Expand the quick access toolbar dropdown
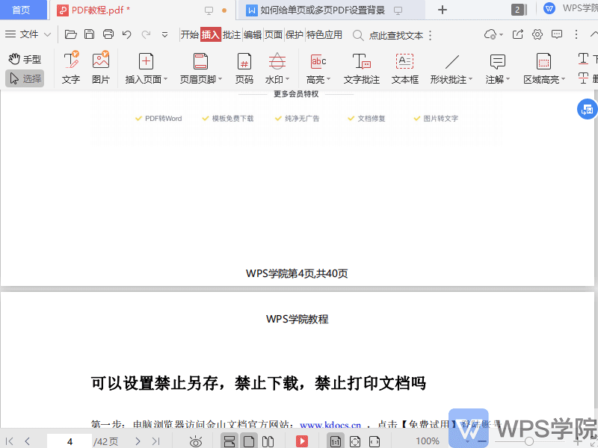 click(164, 35)
